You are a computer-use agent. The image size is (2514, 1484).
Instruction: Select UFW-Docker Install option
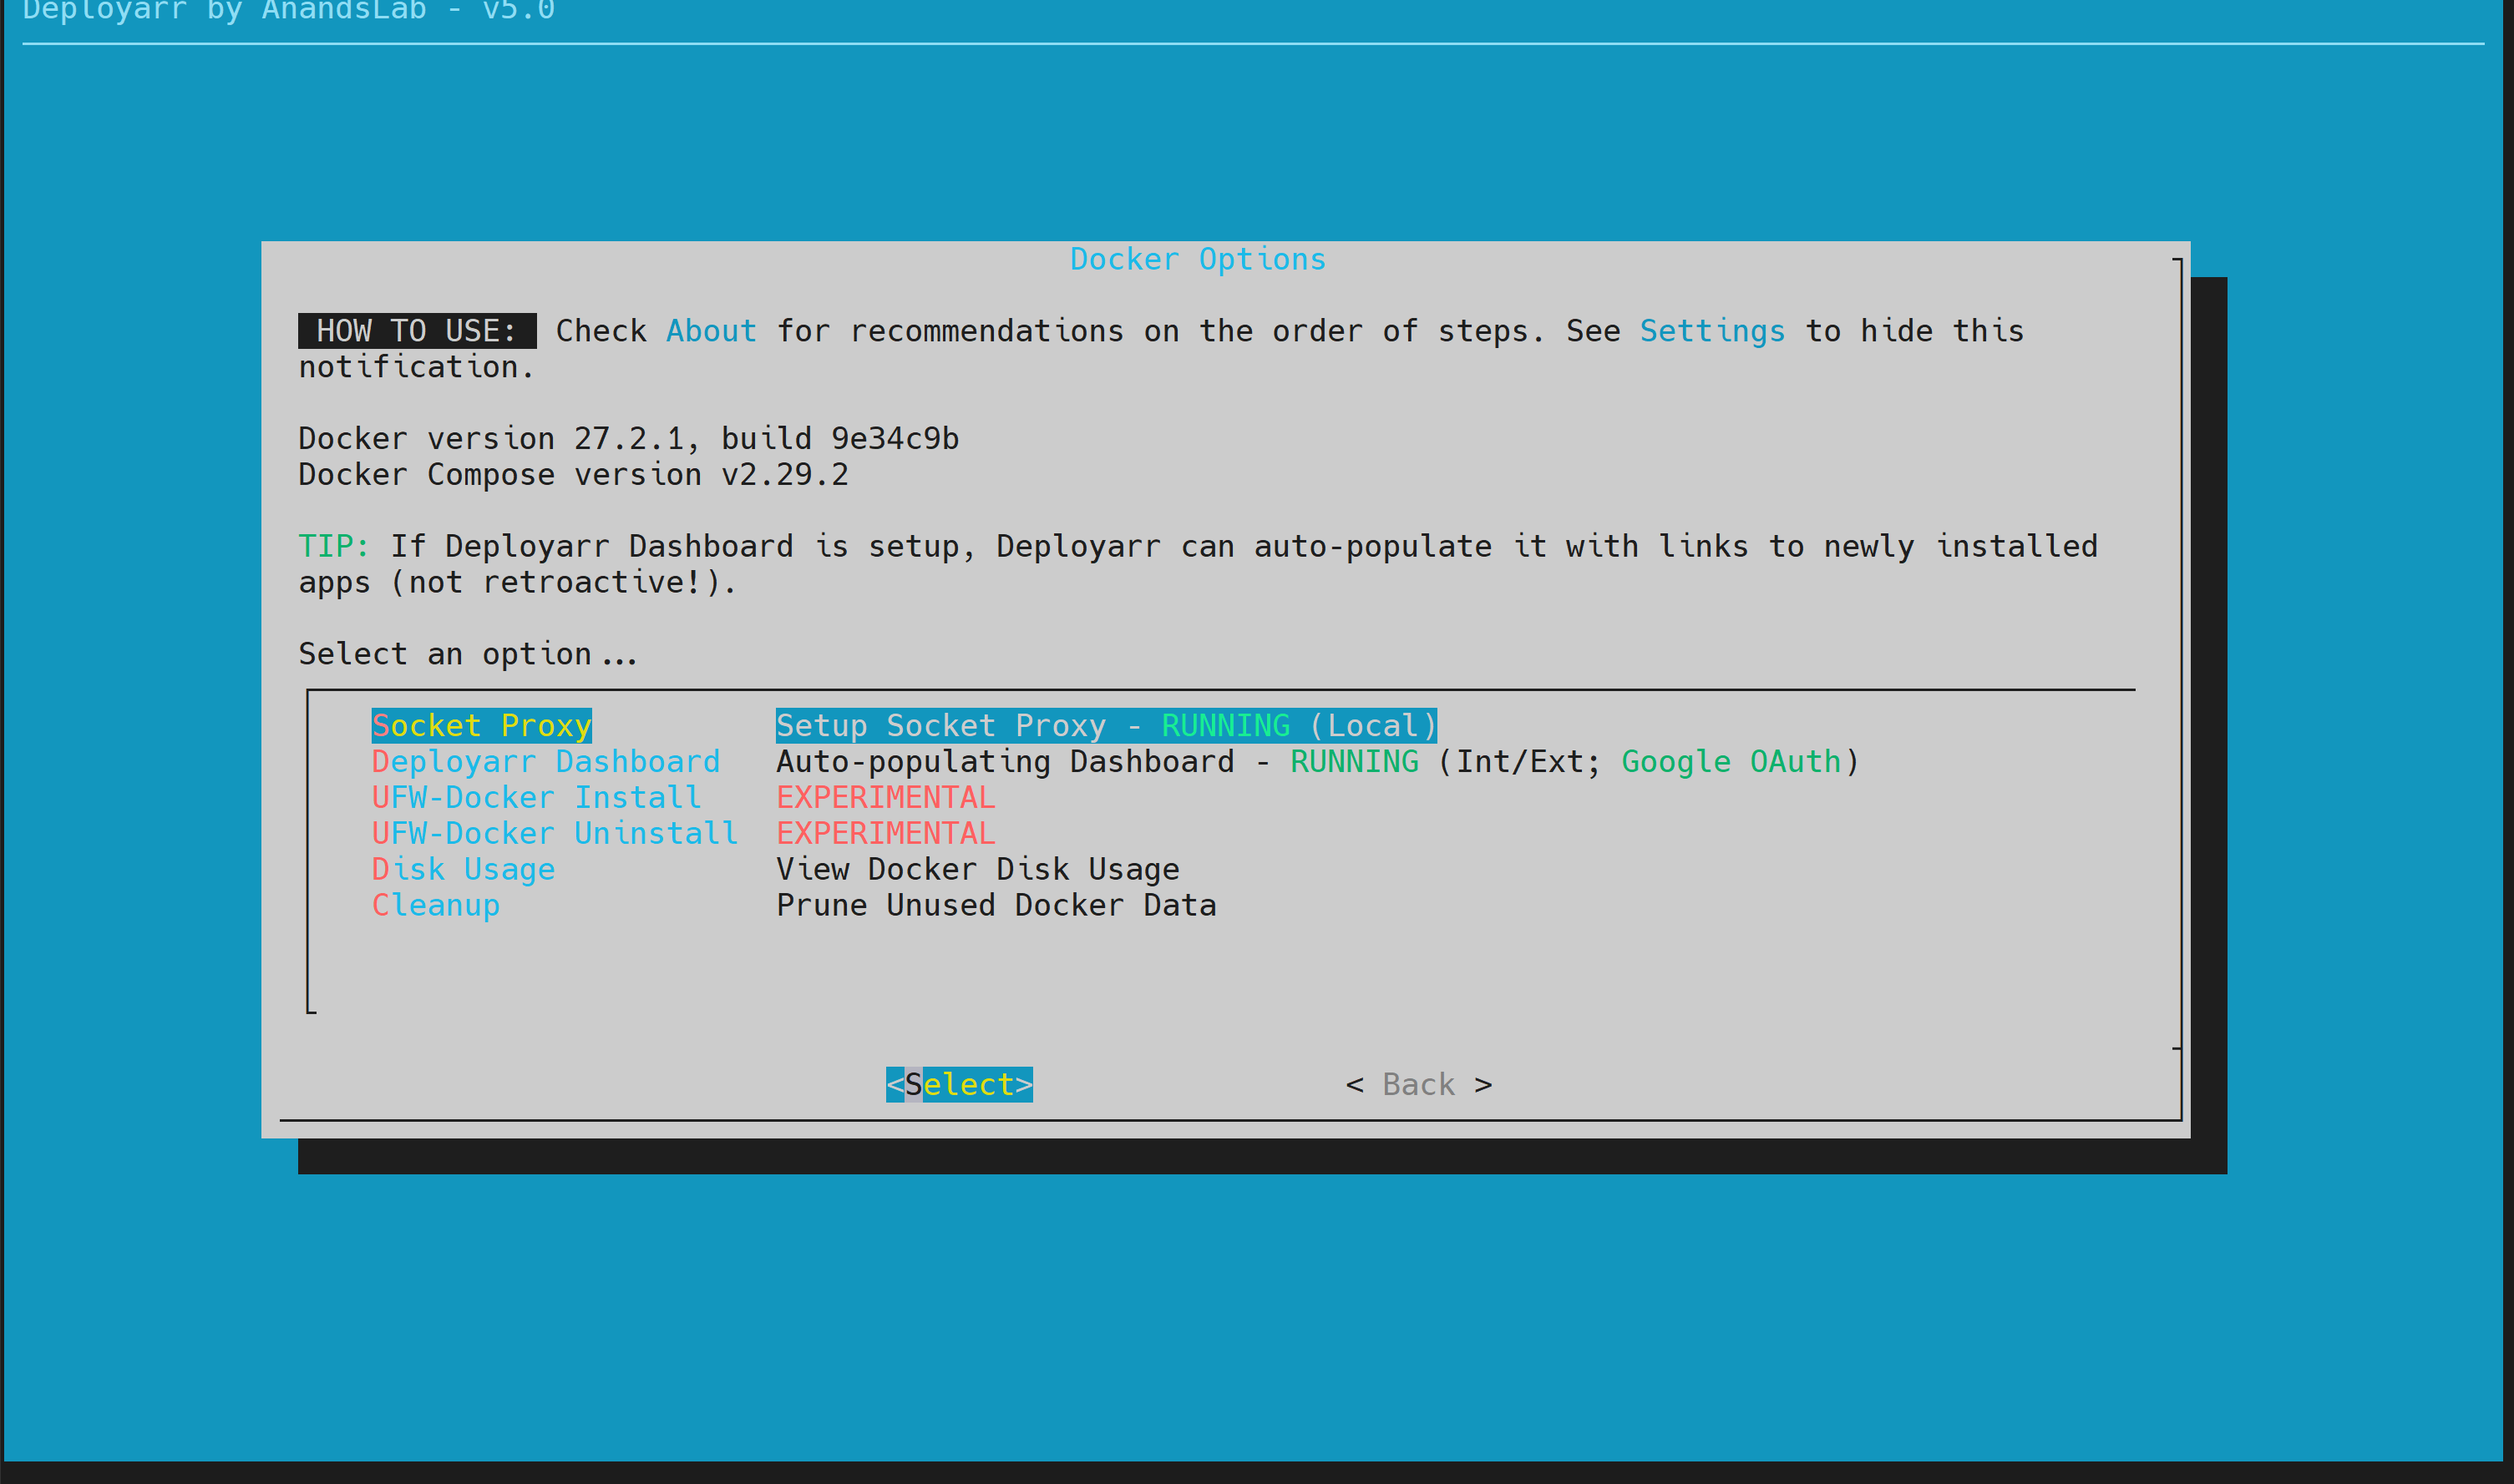[536, 797]
